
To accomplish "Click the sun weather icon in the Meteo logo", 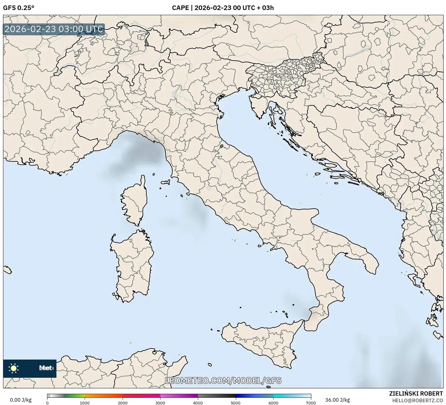I will (14, 368).
